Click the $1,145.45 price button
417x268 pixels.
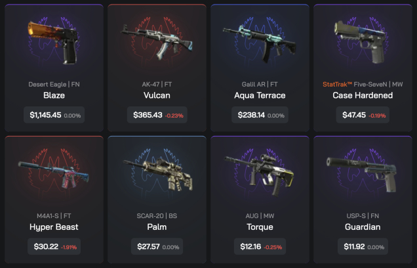[54, 115]
